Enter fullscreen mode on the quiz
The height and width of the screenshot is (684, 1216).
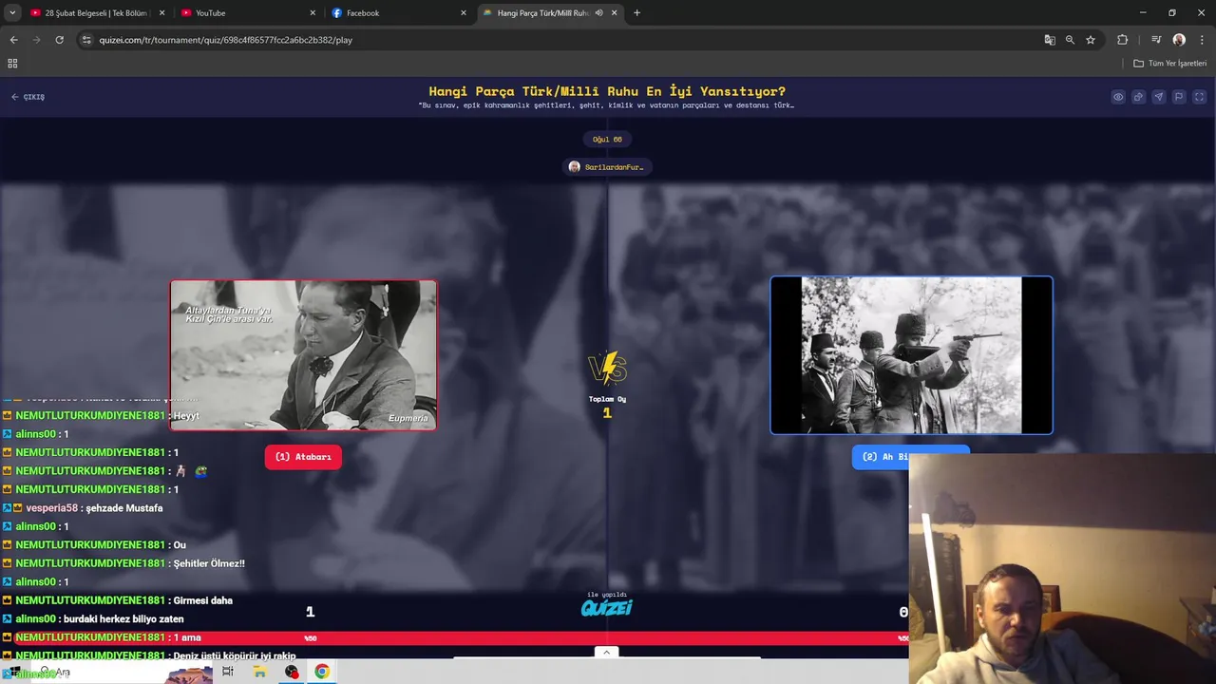(1199, 97)
